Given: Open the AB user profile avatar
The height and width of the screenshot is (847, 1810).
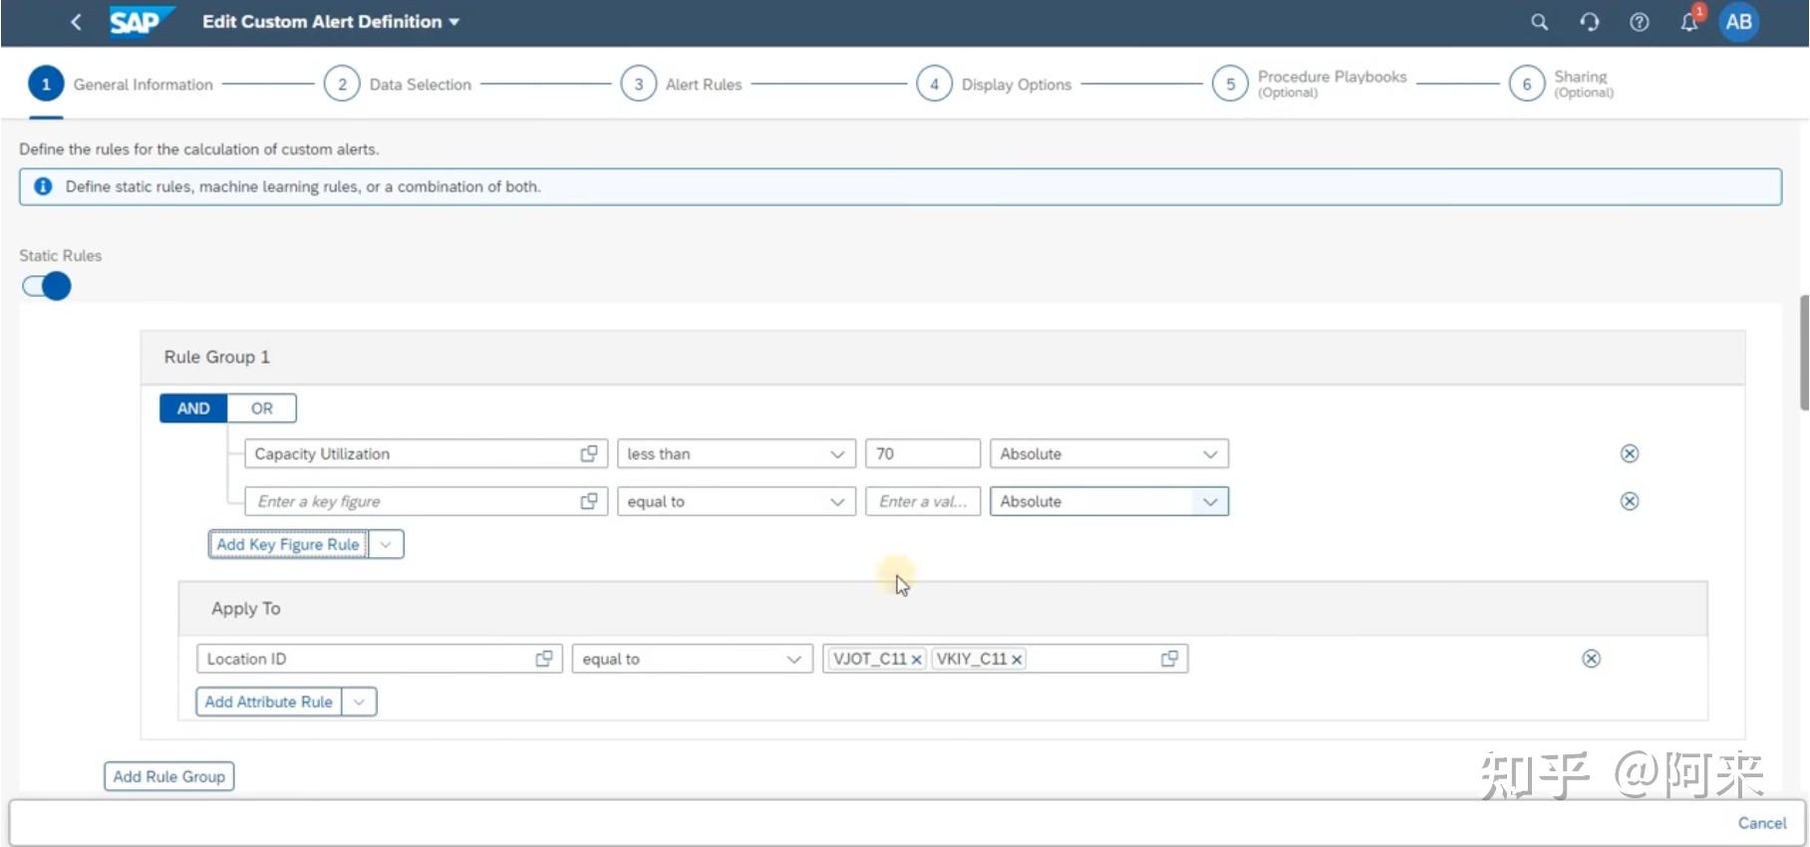Looking at the screenshot, I should coord(1739,22).
